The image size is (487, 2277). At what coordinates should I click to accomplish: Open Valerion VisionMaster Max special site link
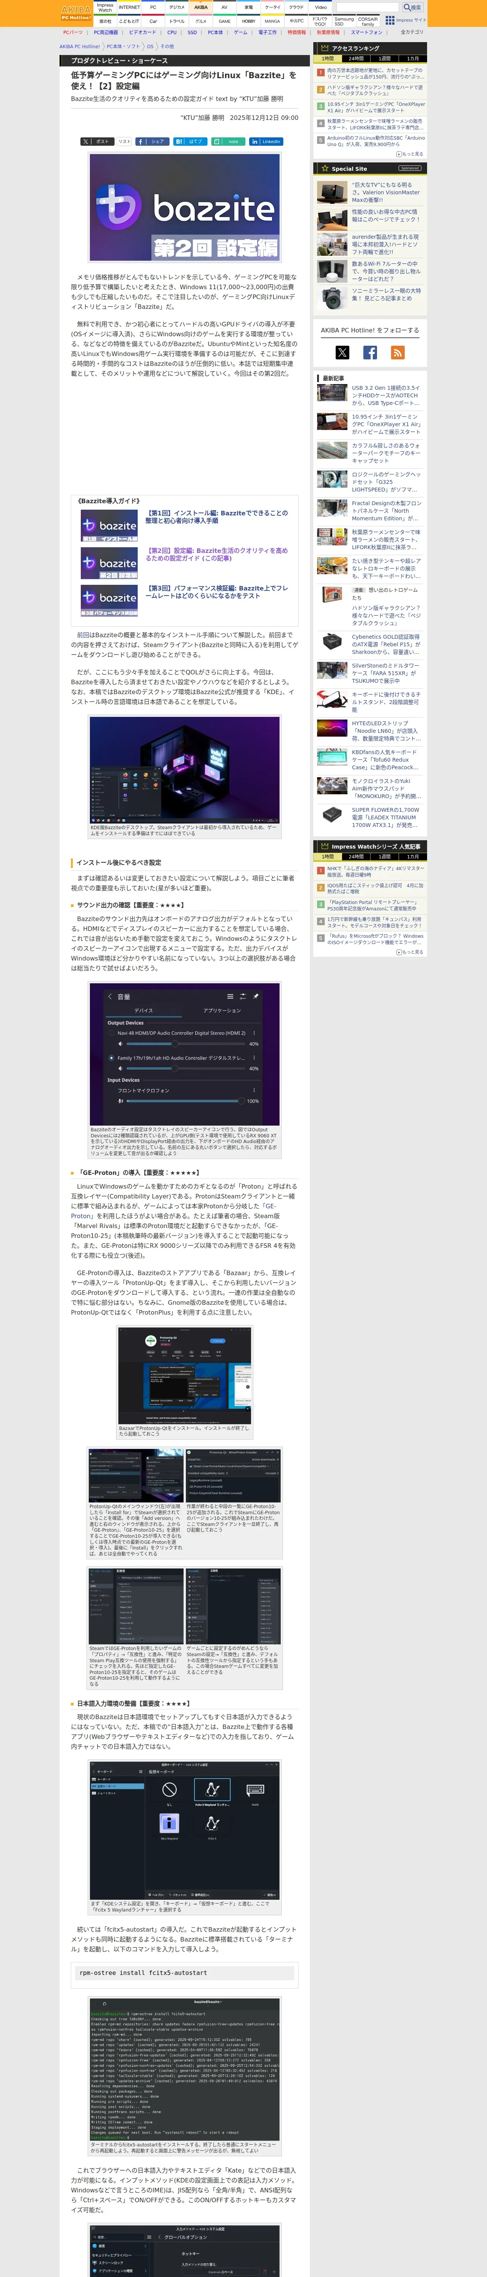[x=385, y=193]
